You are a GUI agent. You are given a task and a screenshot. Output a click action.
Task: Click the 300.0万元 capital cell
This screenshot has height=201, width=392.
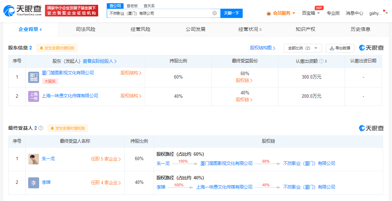pyautogui.click(x=311, y=77)
